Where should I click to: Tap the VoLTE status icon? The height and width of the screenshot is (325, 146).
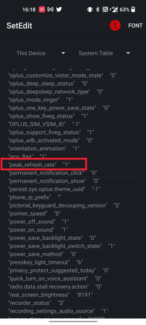pos(105,10)
